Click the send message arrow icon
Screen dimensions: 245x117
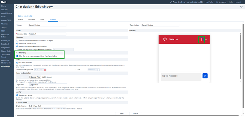(x=205, y=76)
